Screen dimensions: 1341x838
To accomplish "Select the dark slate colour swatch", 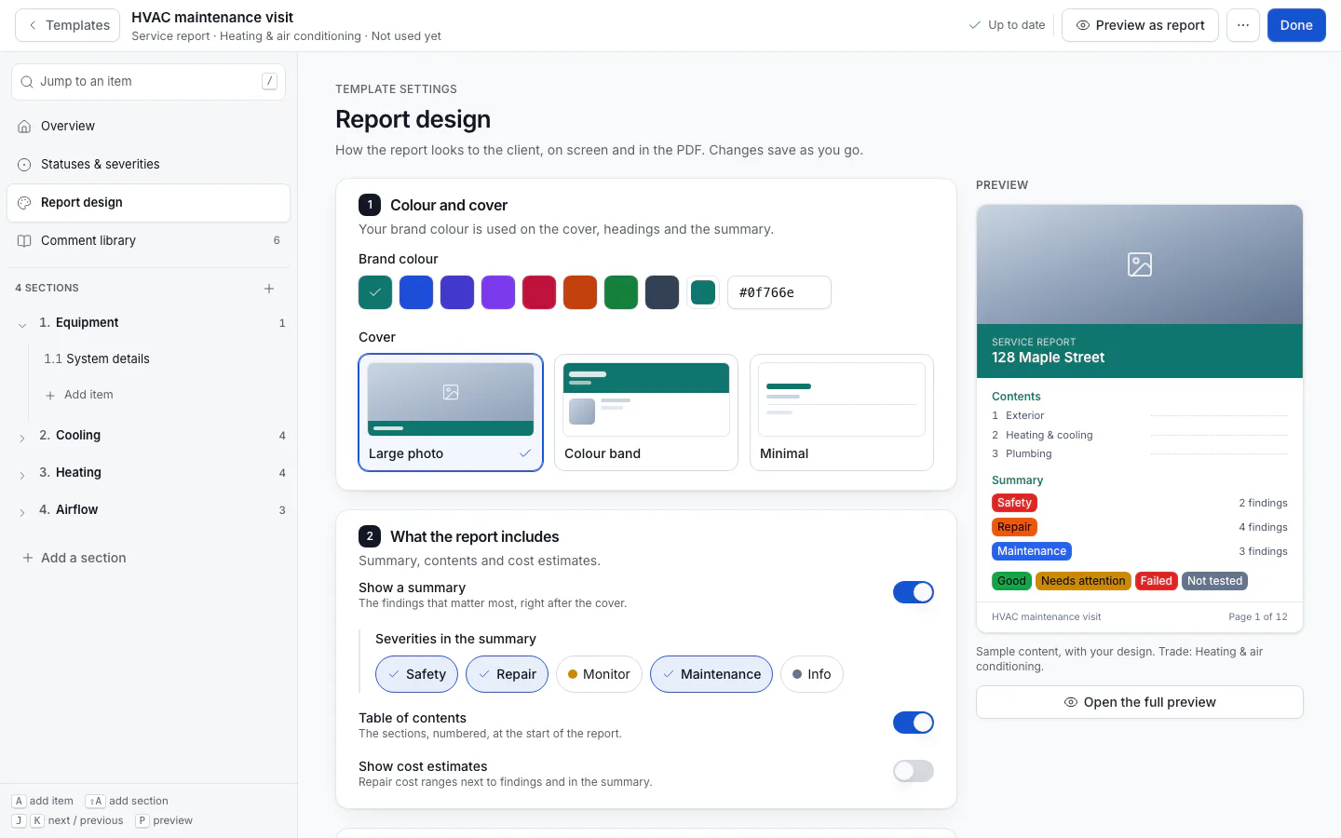I will click(662, 292).
